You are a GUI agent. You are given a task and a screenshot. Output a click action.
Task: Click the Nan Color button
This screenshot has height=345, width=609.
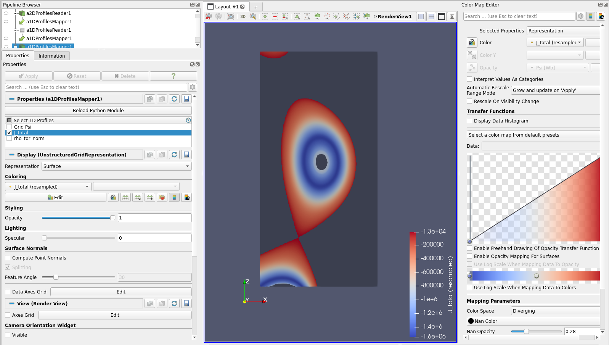(x=533, y=321)
